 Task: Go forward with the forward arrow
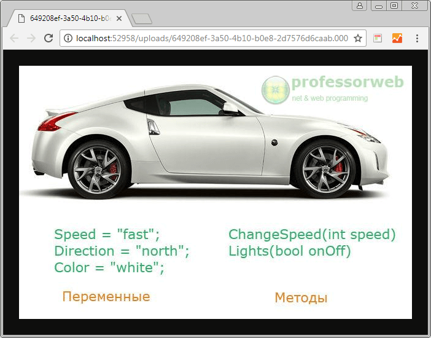(x=31, y=38)
